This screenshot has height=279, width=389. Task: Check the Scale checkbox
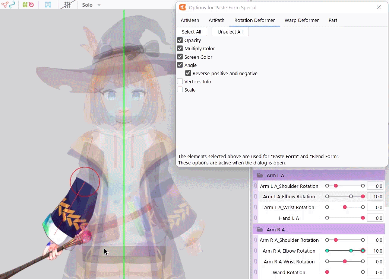tap(180, 90)
